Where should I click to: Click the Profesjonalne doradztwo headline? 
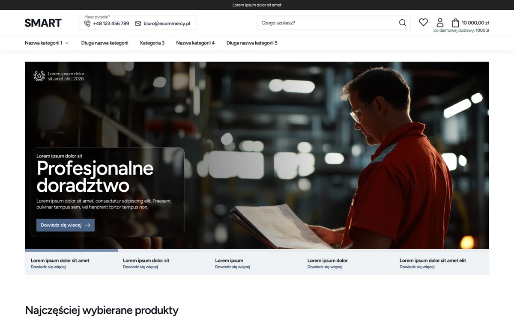95,177
